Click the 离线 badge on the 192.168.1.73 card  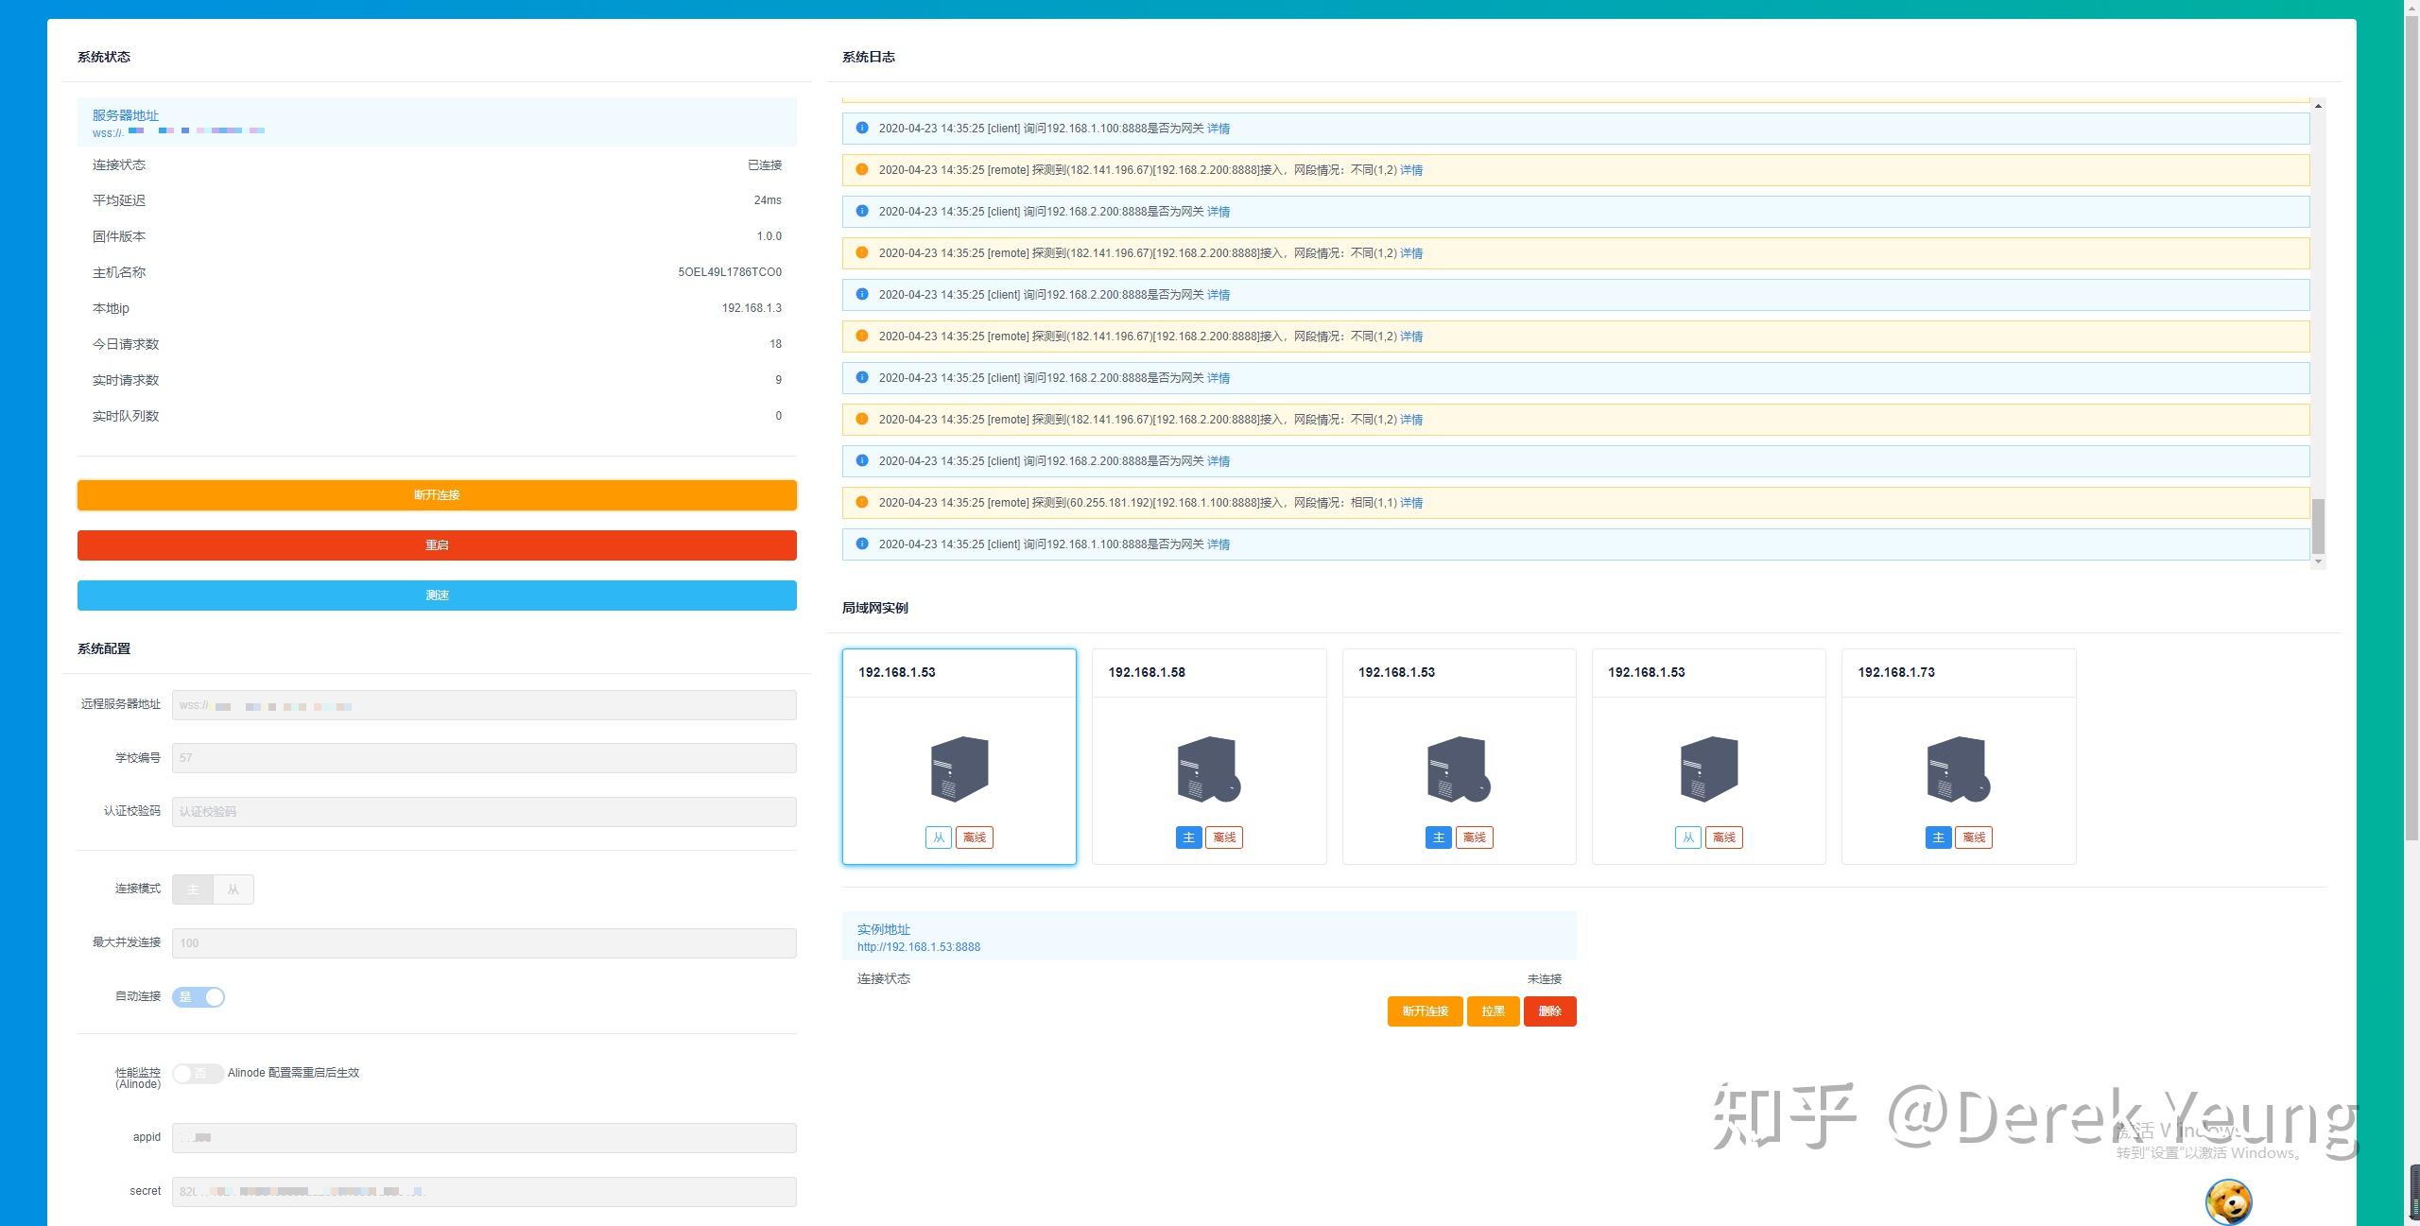pyautogui.click(x=1974, y=837)
